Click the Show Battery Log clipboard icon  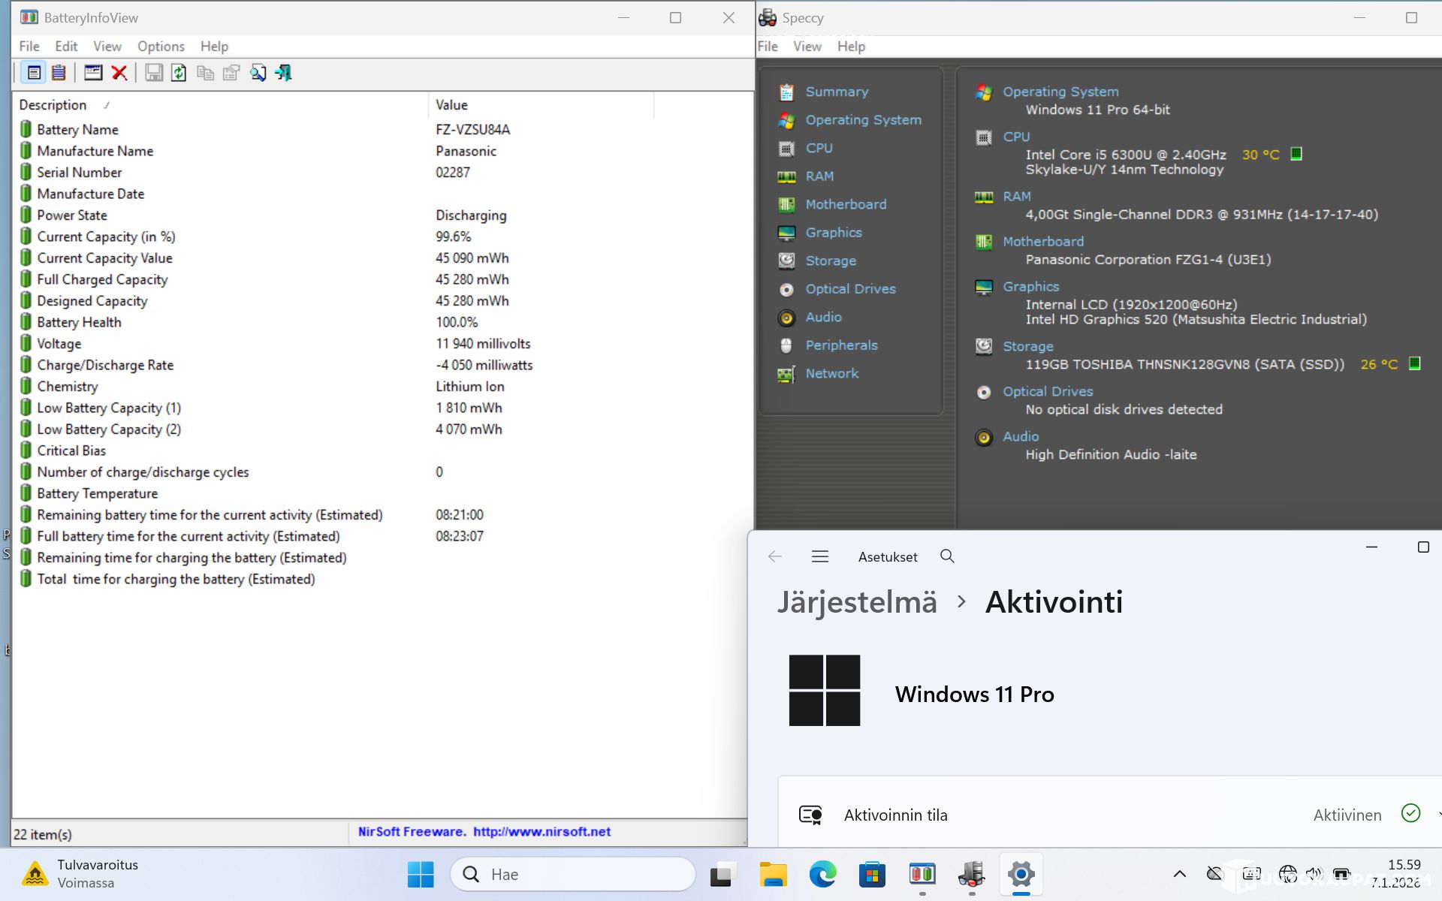[59, 73]
